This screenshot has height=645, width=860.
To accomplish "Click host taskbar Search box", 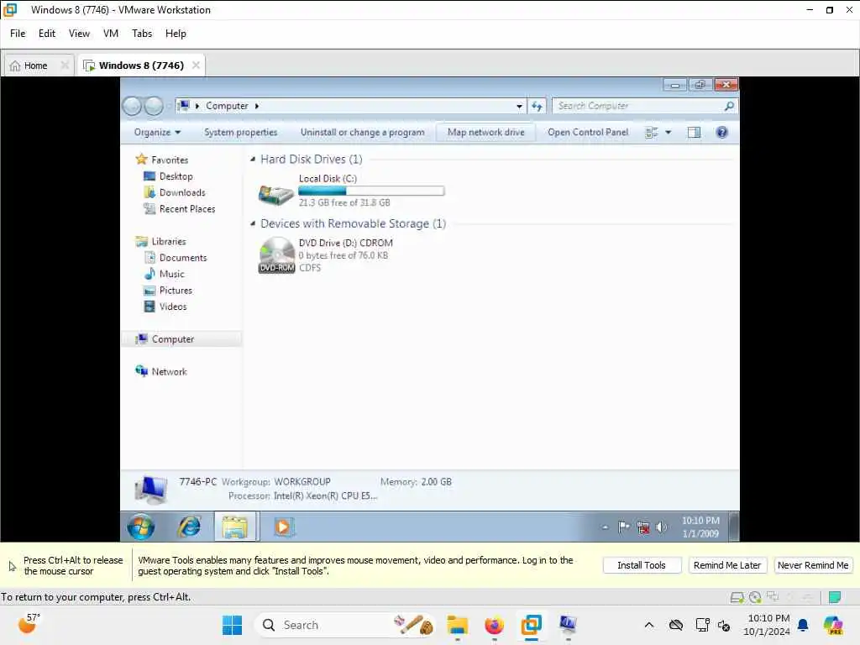I will click(345, 625).
